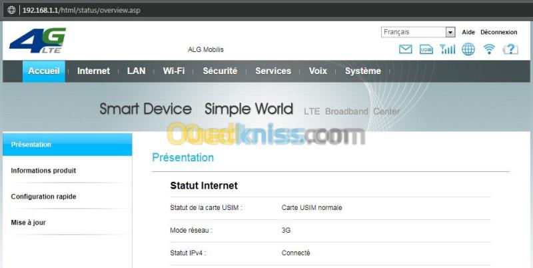The width and height of the screenshot is (533, 268).
Task: Open the Internet menu
Action: pos(93,71)
